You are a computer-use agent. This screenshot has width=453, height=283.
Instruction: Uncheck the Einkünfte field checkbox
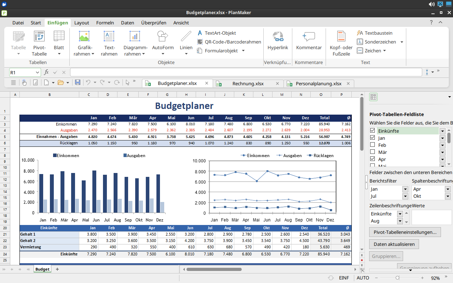[x=372, y=131]
